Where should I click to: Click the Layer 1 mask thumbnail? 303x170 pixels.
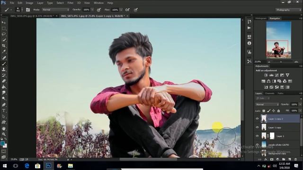[272, 136]
